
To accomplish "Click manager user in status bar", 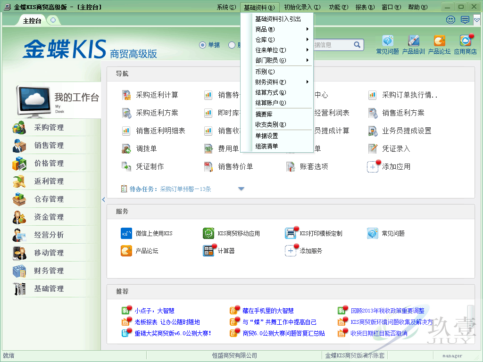I will pos(452,355).
